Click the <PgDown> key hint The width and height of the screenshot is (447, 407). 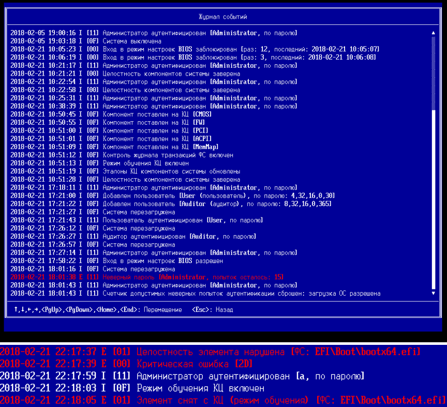click(79, 310)
